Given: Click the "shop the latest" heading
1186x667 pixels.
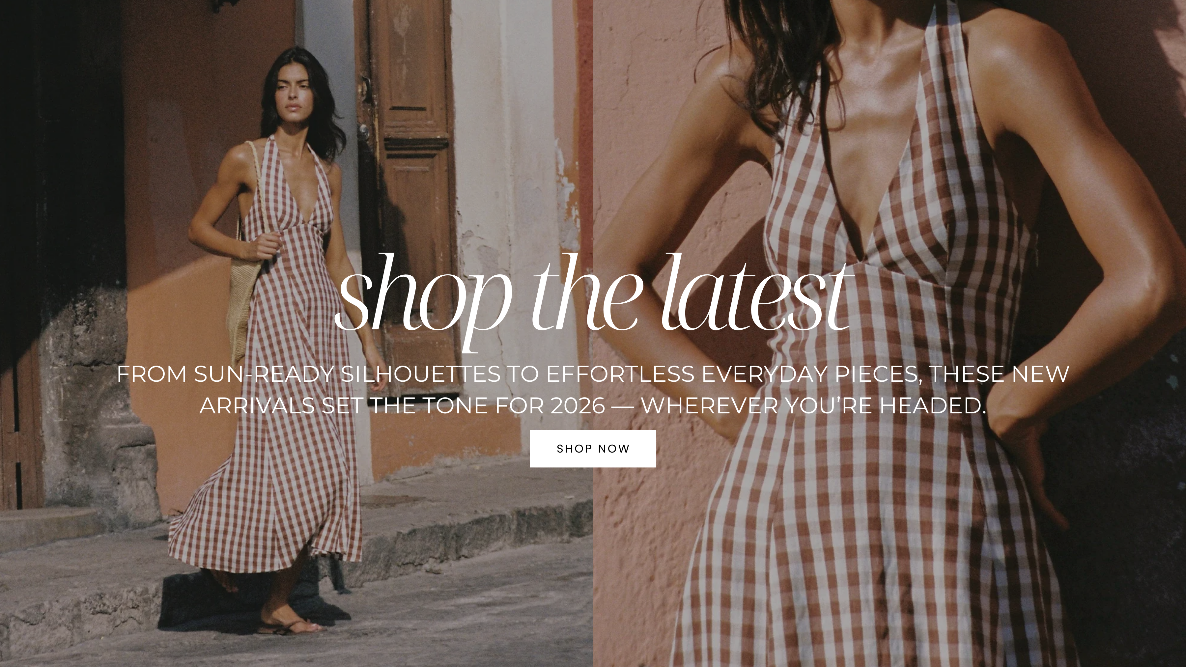Looking at the screenshot, I should coord(593,299).
